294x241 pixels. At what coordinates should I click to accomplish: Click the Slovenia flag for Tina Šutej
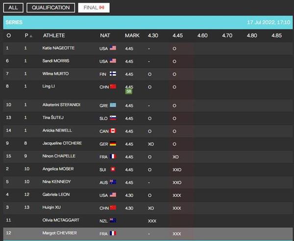click(x=113, y=118)
